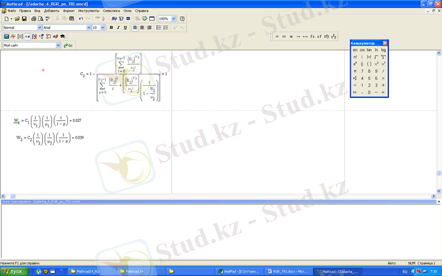The image size is (442, 276).
Task: Switch to RGR_TRI.docx in taskbar
Action: pyautogui.click(x=288, y=272)
